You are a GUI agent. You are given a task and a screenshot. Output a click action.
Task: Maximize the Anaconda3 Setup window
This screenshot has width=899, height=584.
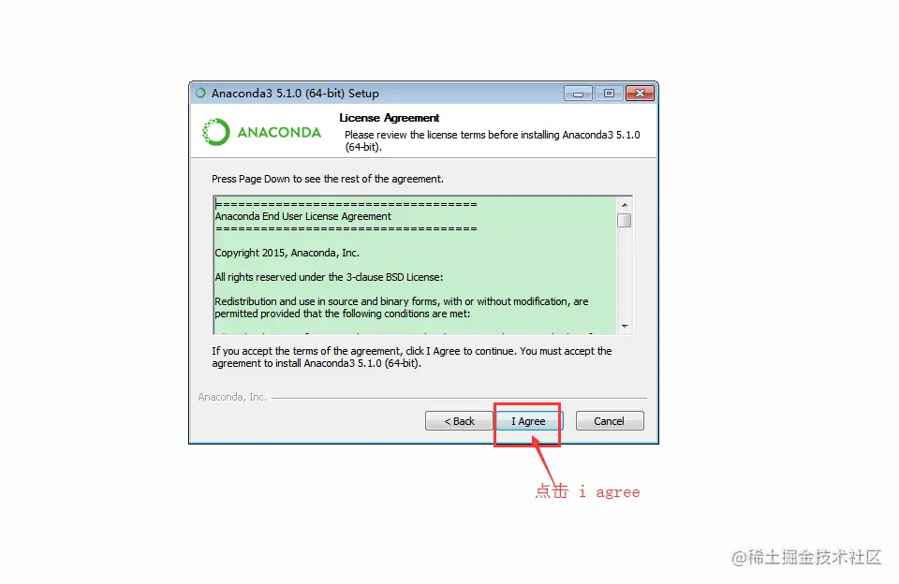coord(609,94)
